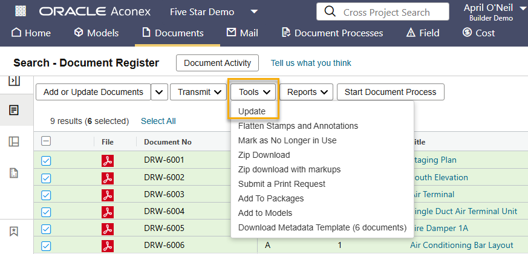528x254 pixels.
Task: Click the Select All link
Action: coord(158,122)
